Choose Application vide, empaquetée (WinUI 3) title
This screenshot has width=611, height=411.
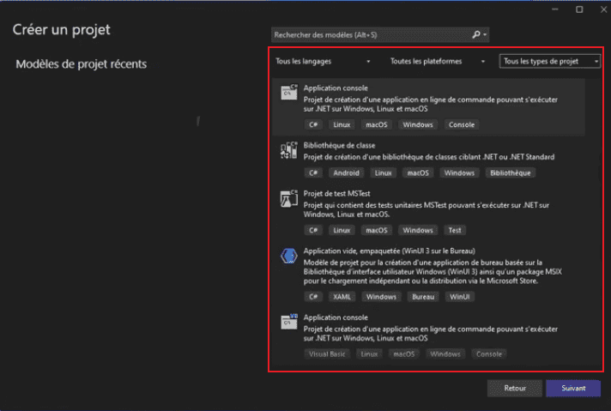[x=390, y=251]
